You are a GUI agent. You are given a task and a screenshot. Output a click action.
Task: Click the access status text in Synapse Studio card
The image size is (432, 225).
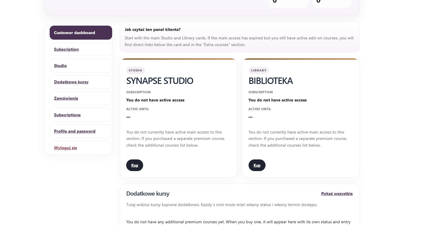(155, 100)
